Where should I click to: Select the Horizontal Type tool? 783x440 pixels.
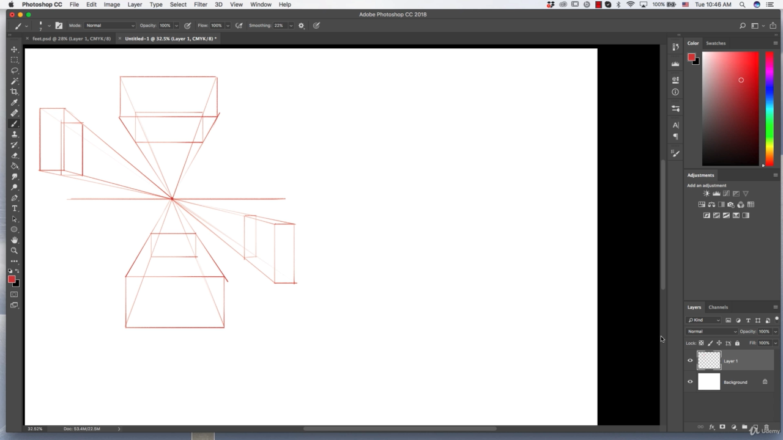(x=14, y=208)
